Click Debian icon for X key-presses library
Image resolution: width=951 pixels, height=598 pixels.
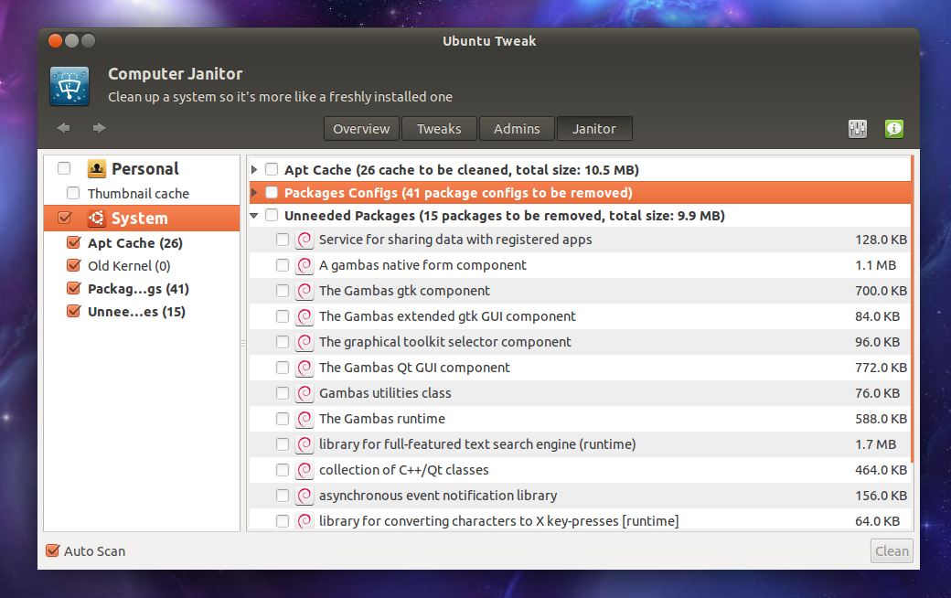(x=304, y=521)
